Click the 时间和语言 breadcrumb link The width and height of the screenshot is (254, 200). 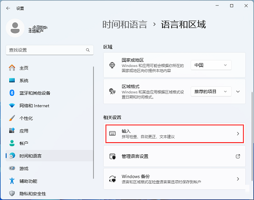pyautogui.click(x=125, y=24)
